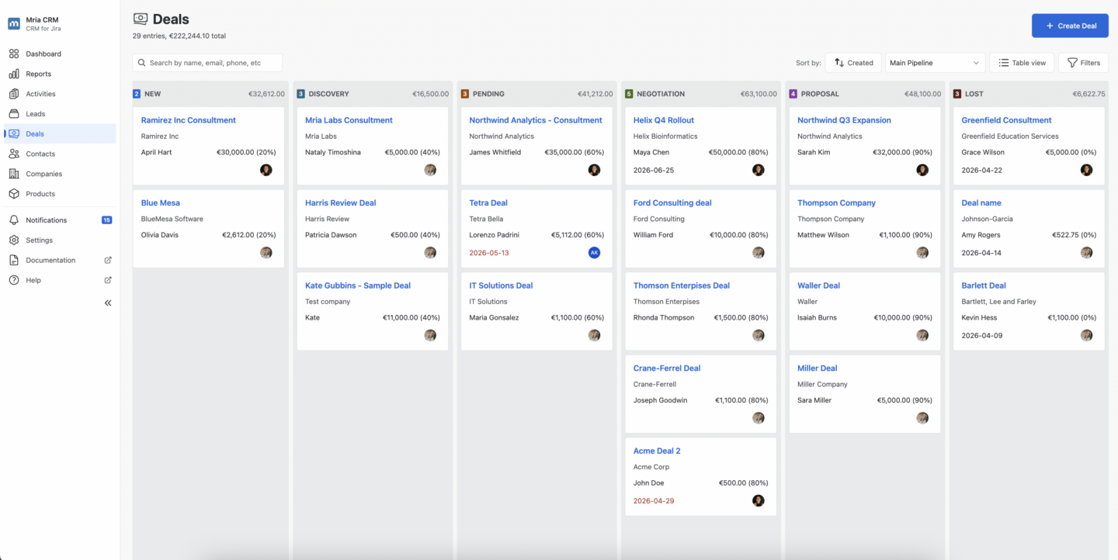The image size is (1118, 560).
Task: Click the Reports bar chart icon
Action: [x=14, y=74]
